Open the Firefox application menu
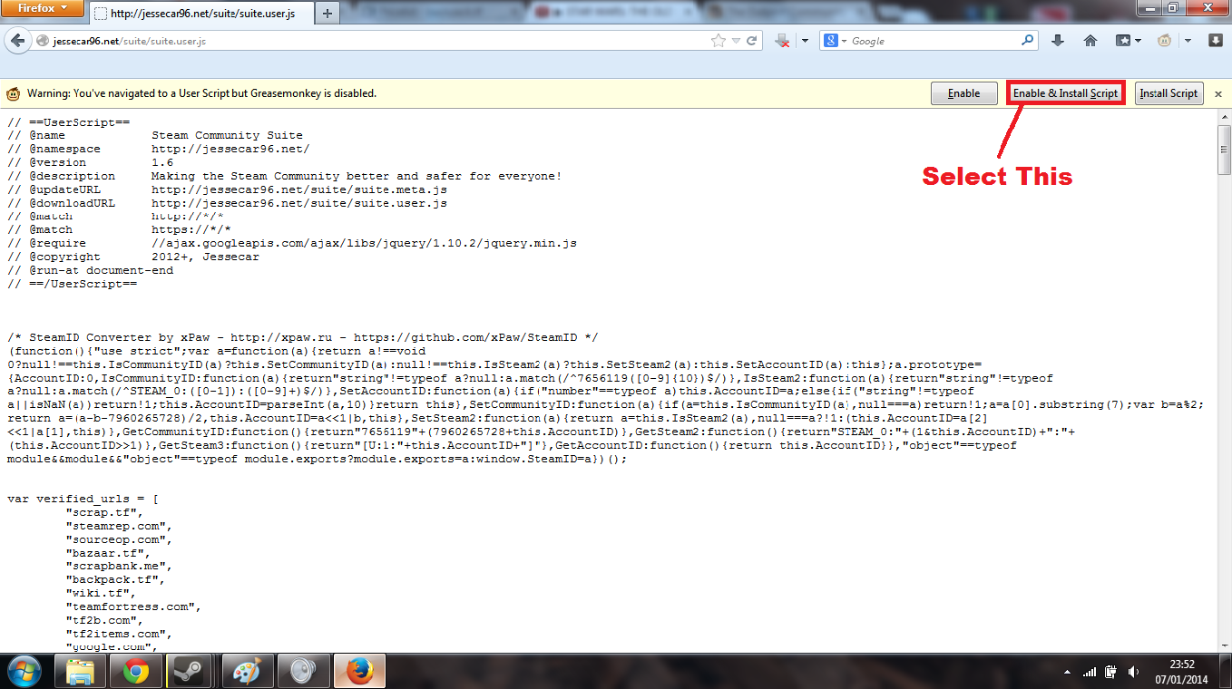The image size is (1232, 689). coord(43,9)
